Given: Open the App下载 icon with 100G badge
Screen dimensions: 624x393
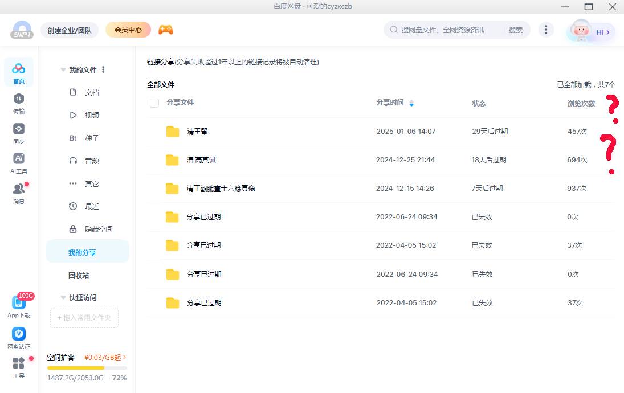Looking at the screenshot, I should tap(19, 303).
